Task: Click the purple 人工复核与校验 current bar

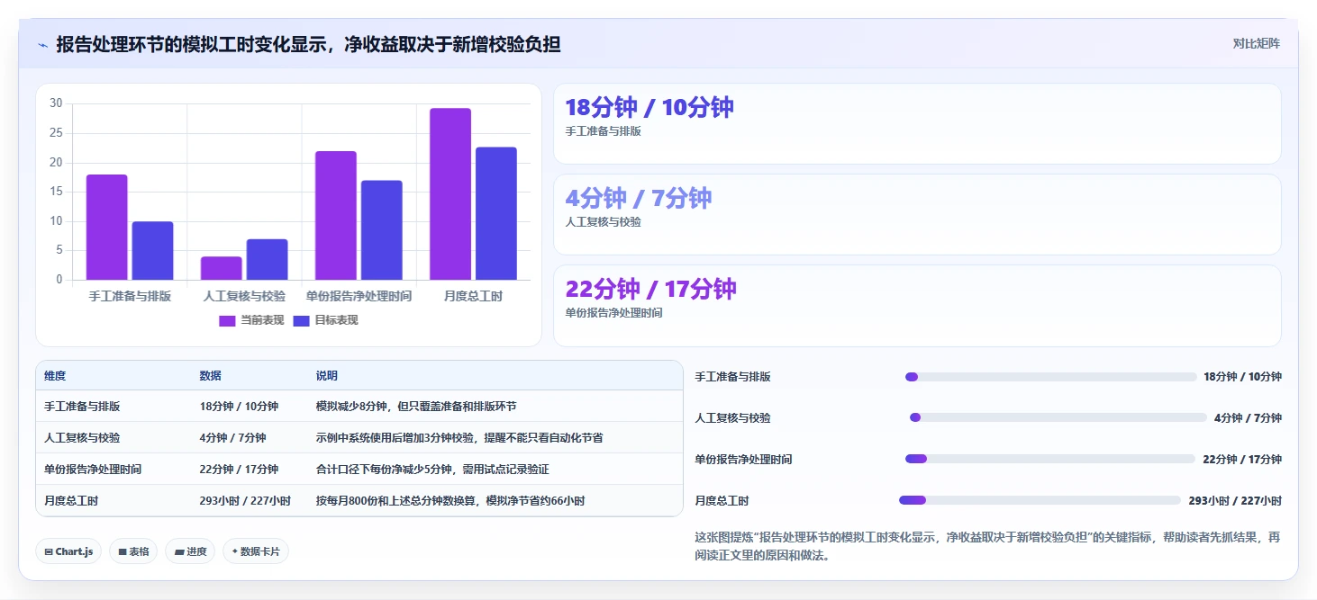Action: [222, 268]
